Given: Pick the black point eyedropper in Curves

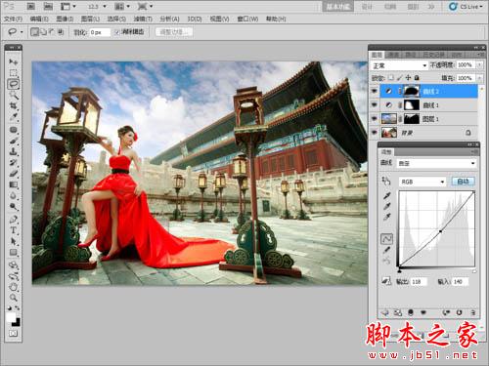Looking at the screenshot, I should pos(387,195).
